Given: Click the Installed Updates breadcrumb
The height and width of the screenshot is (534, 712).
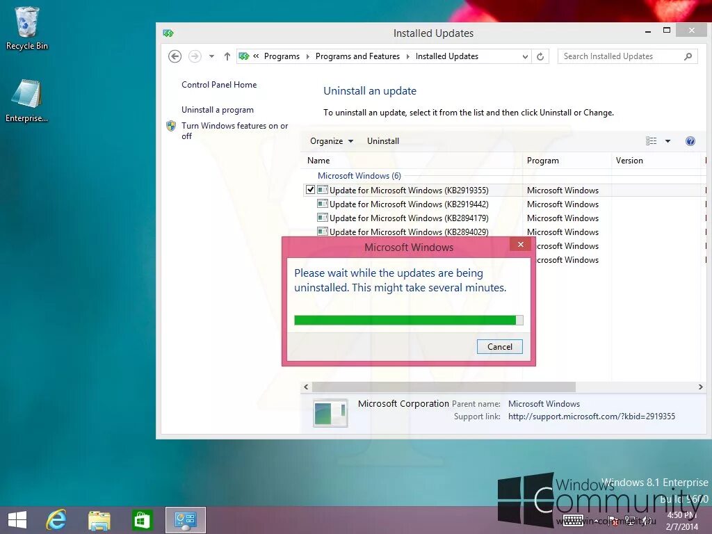Looking at the screenshot, I should point(447,56).
